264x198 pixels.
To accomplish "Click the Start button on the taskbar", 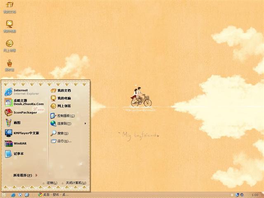I will click(x=3, y=195).
